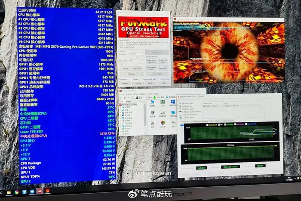Screen dimensions: 301x201
Task: Toggle the Stress cache checkbox
Action: [x=184, y=109]
